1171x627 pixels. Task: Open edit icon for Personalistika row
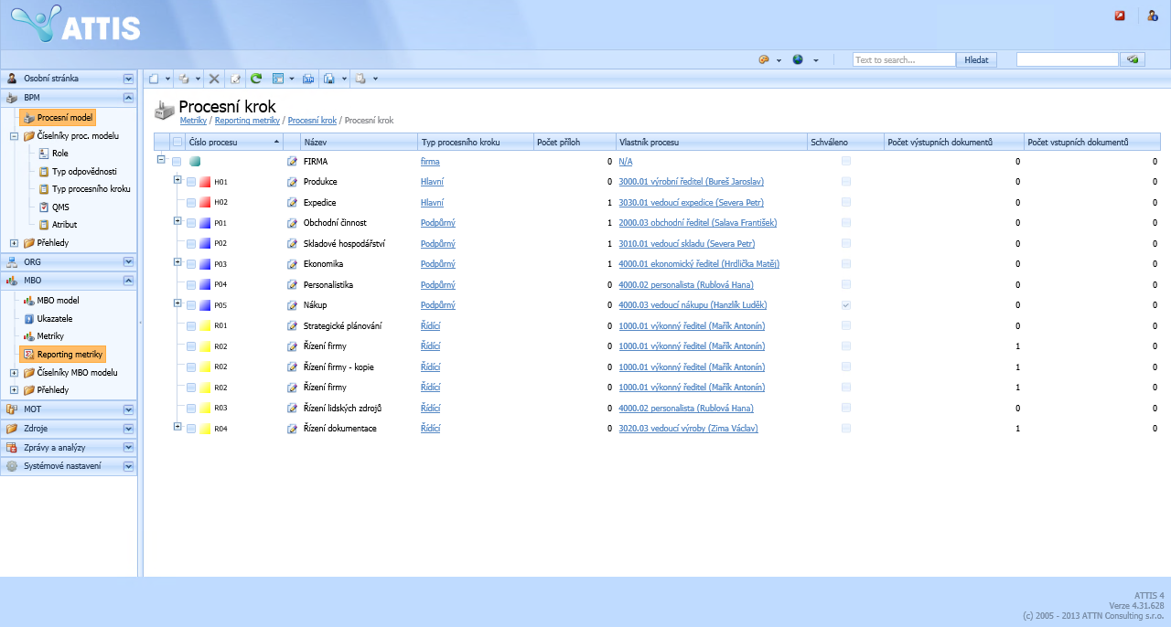[x=293, y=284]
